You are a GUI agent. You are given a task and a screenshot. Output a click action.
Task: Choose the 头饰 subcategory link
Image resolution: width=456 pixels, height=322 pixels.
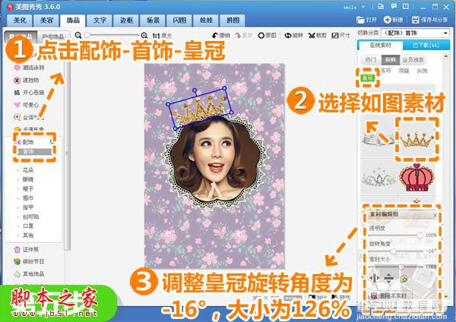(422, 71)
